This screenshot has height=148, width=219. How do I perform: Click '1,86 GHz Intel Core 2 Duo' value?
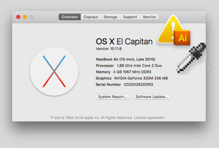(139, 66)
